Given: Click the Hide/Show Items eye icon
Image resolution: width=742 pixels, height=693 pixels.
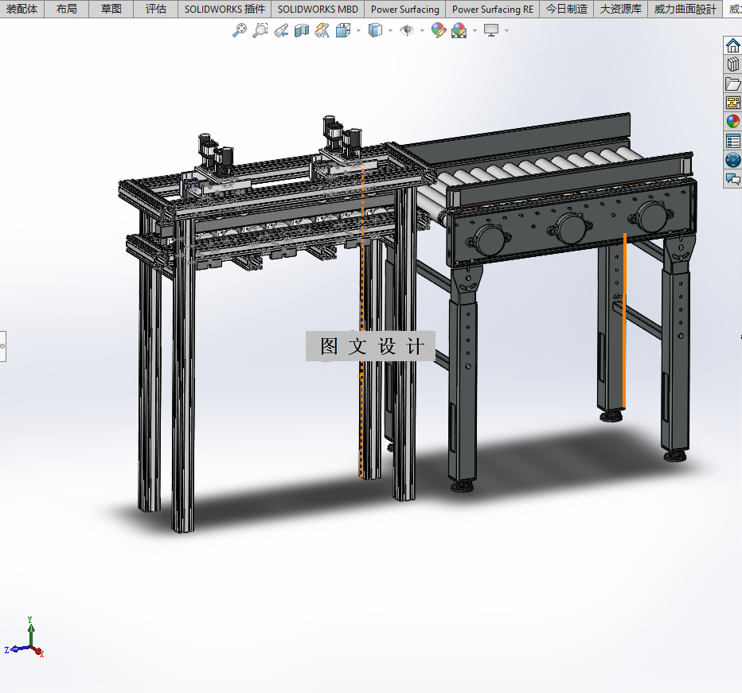Looking at the screenshot, I should click(x=407, y=31).
